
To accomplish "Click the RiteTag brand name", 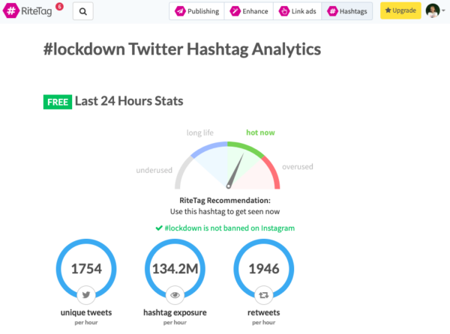I will click(37, 11).
